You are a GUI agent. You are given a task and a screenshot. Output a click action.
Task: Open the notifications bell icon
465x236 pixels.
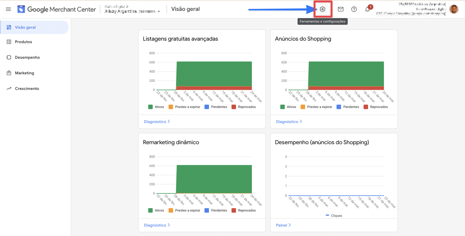click(367, 9)
